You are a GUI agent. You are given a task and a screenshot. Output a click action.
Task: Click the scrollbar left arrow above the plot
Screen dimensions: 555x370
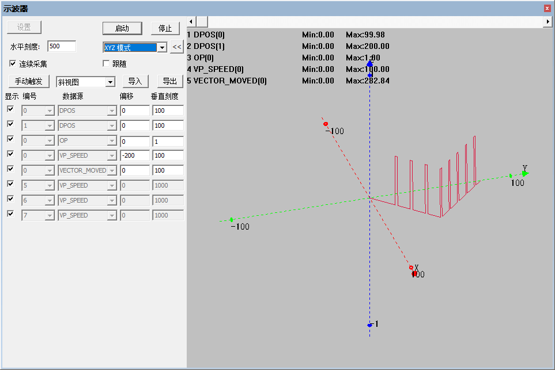pyautogui.click(x=191, y=21)
